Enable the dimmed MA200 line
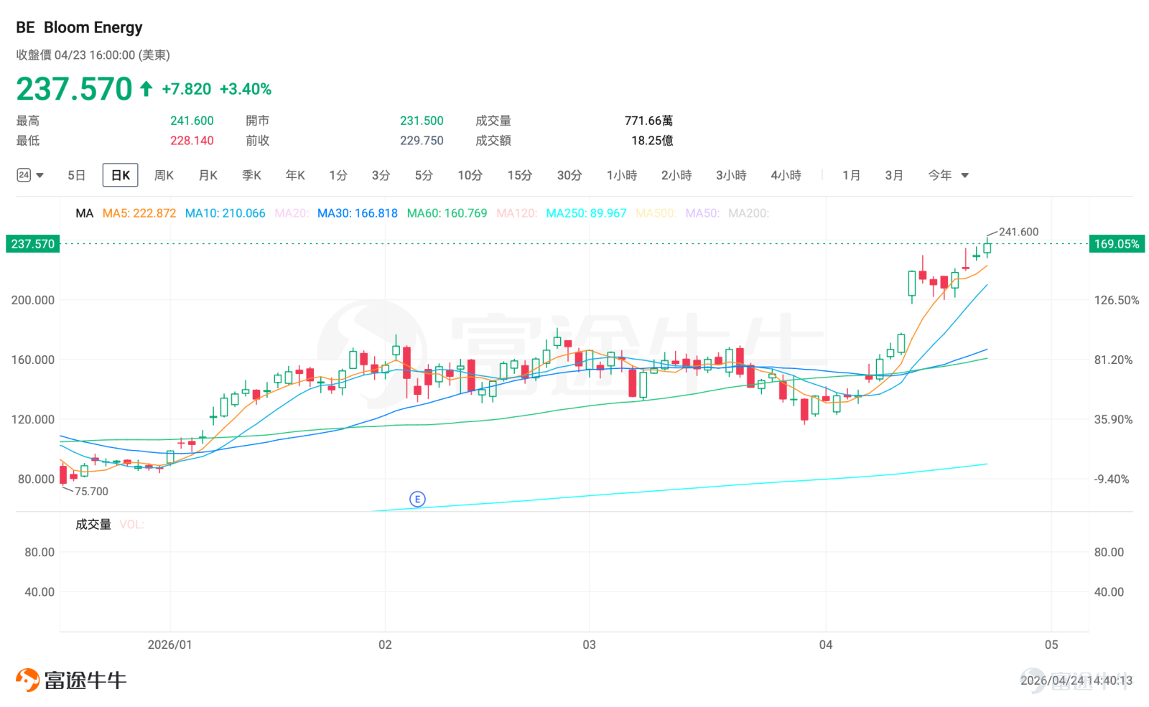Image resolution: width=1149 pixels, height=707 pixels. point(748,213)
